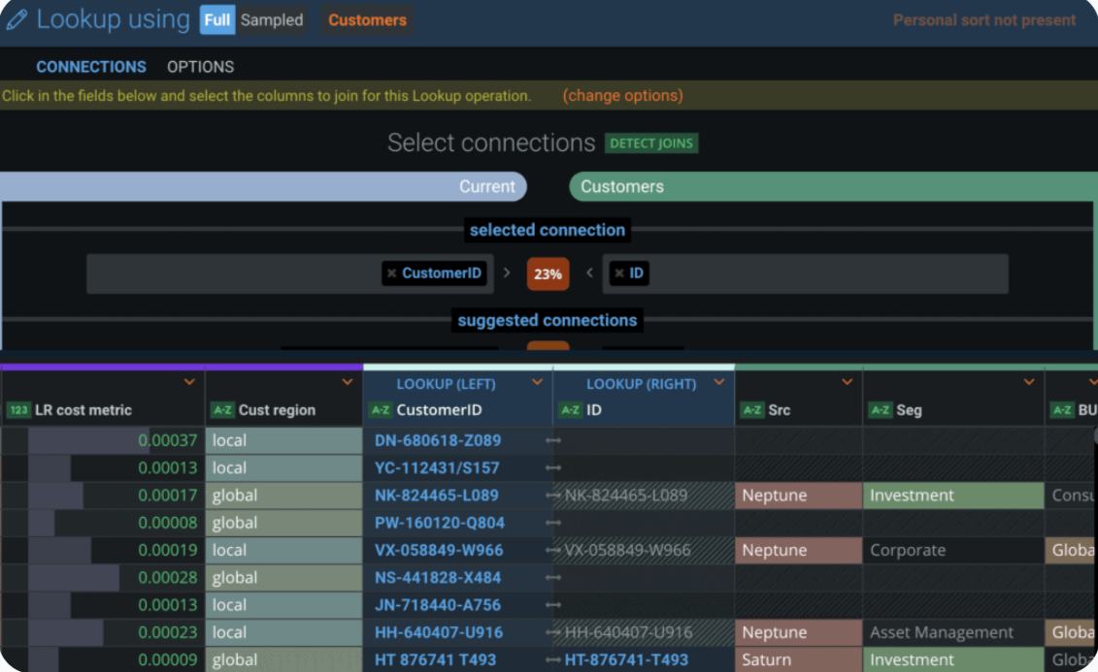
Task: Click the selected connection heading
Action: click(547, 230)
